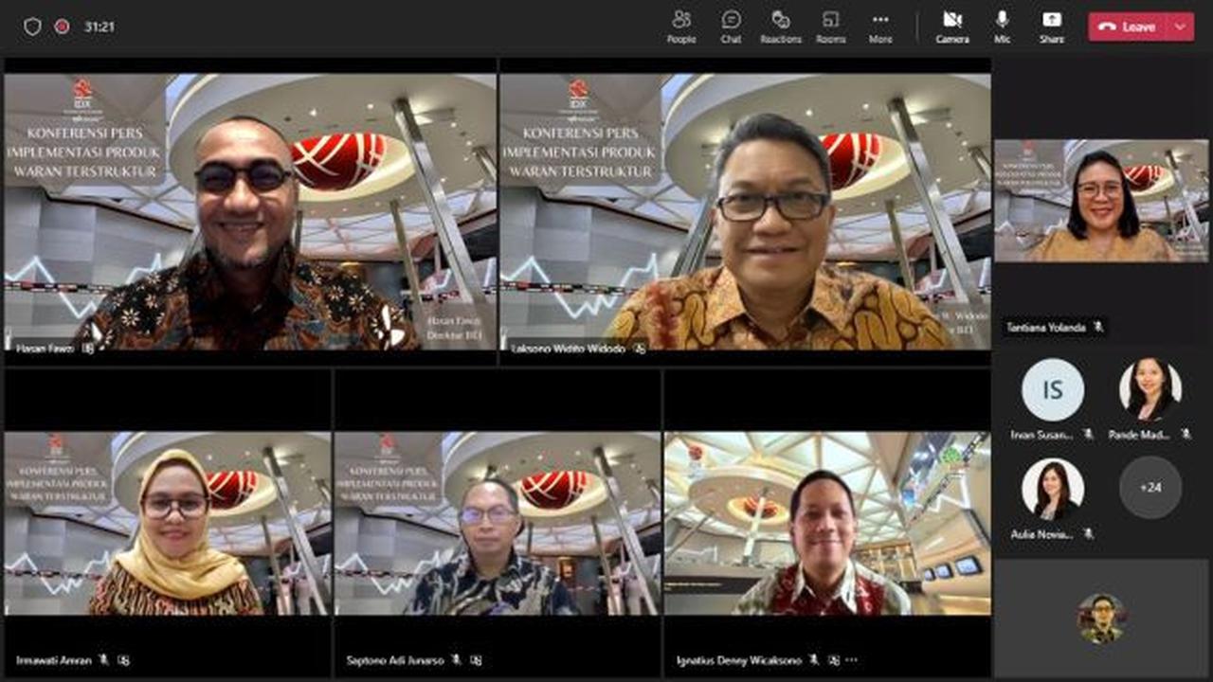This screenshot has width=1213, height=682.
Task: Click the IS initials participant avatar
Action: point(1052,389)
